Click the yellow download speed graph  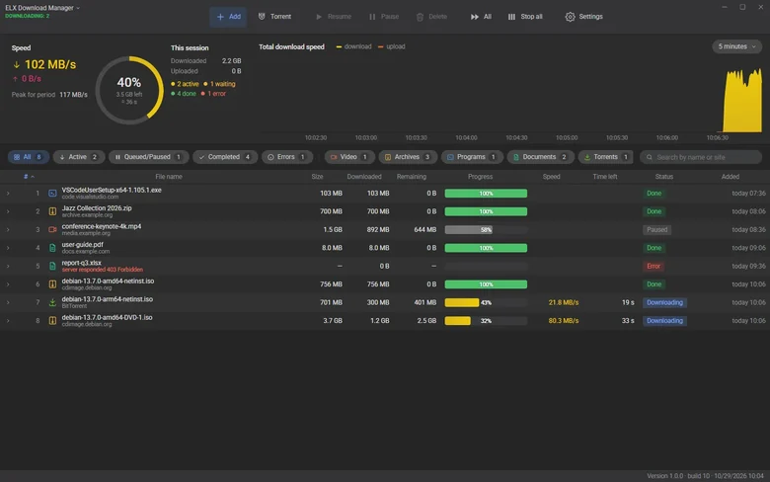pos(742,101)
